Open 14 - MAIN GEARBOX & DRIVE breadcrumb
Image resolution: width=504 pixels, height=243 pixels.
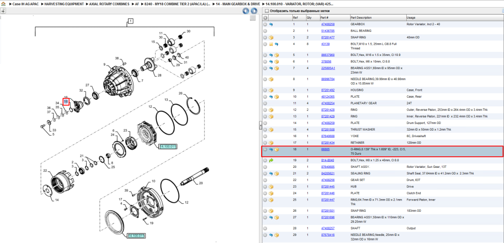(x=238, y=4)
